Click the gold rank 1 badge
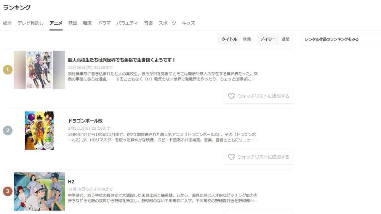 8,70
